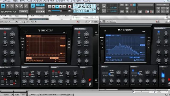Jump to project end button
Image resolution: width=170 pixels, height=96 pixels.
click(70, 11)
